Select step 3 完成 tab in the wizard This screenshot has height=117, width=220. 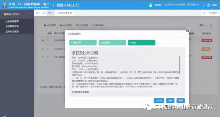click(142, 43)
